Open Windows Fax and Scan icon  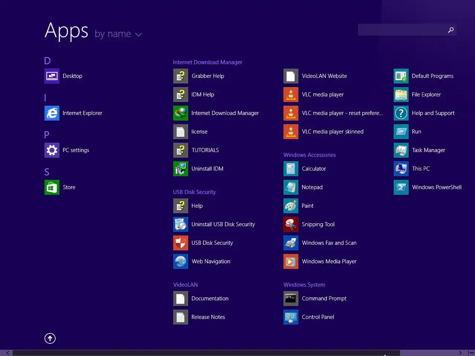291,243
